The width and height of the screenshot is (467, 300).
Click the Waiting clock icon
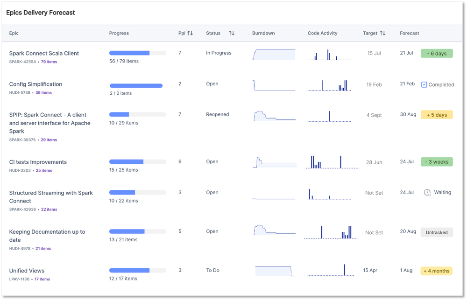click(x=427, y=192)
